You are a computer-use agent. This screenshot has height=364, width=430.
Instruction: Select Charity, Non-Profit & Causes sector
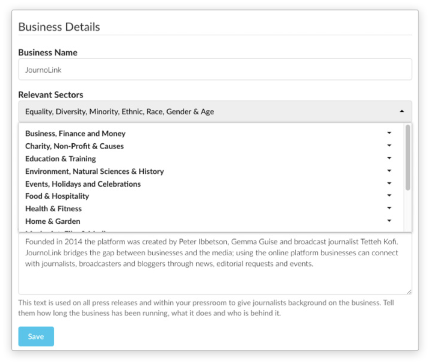point(74,146)
